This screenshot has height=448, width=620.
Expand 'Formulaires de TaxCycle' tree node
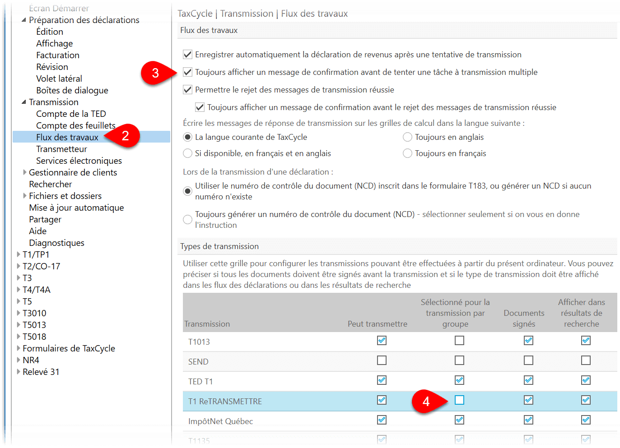[x=18, y=348]
